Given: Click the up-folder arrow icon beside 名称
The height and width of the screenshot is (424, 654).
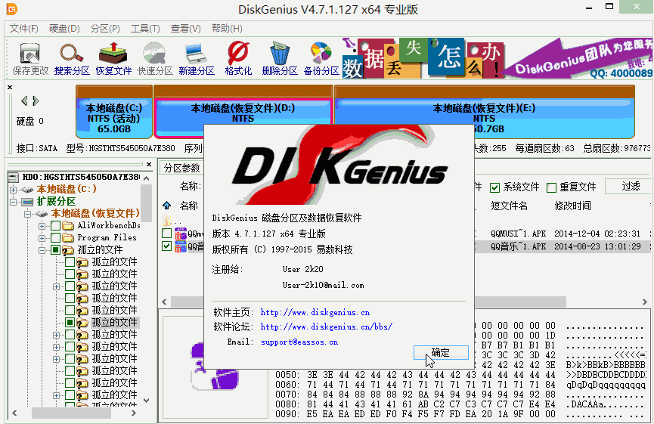Looking at the screenshot, I should pos(167,206).
